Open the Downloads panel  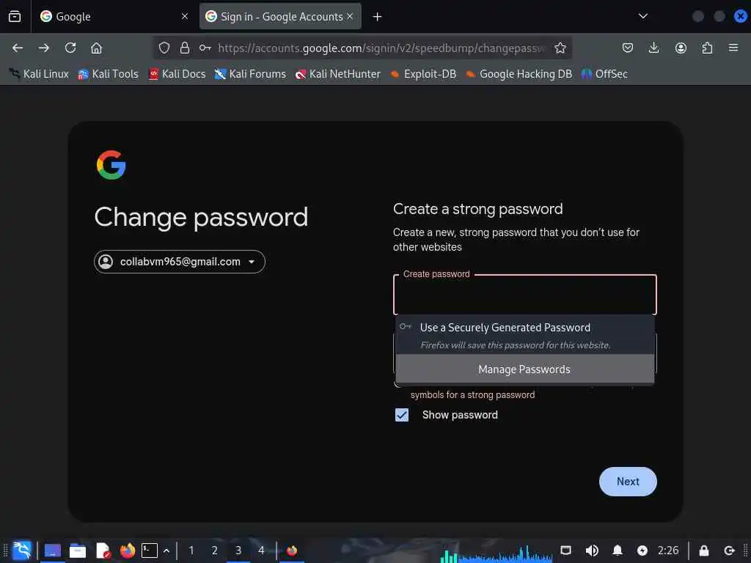653,48
